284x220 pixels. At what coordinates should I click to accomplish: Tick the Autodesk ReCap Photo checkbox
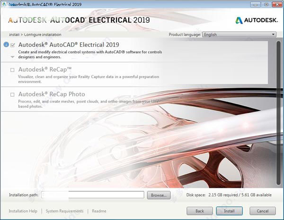[12, 94]
